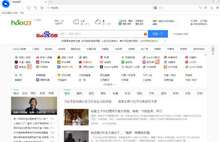Open 网易云音乐 via its red icon

80,67
